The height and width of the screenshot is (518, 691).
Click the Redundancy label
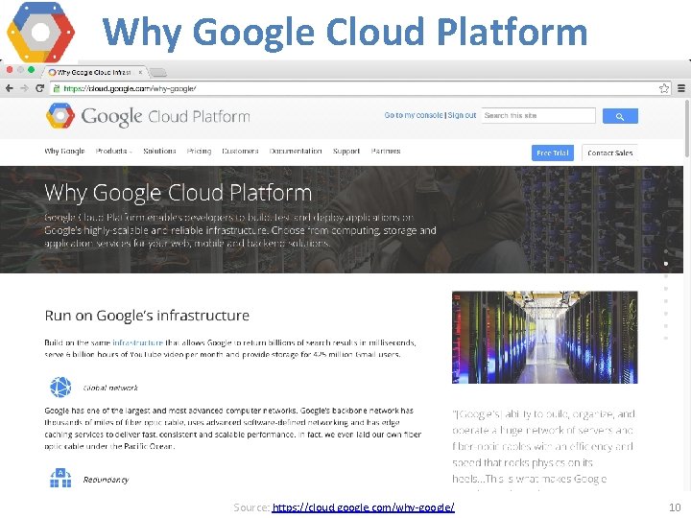pos(106,480)
